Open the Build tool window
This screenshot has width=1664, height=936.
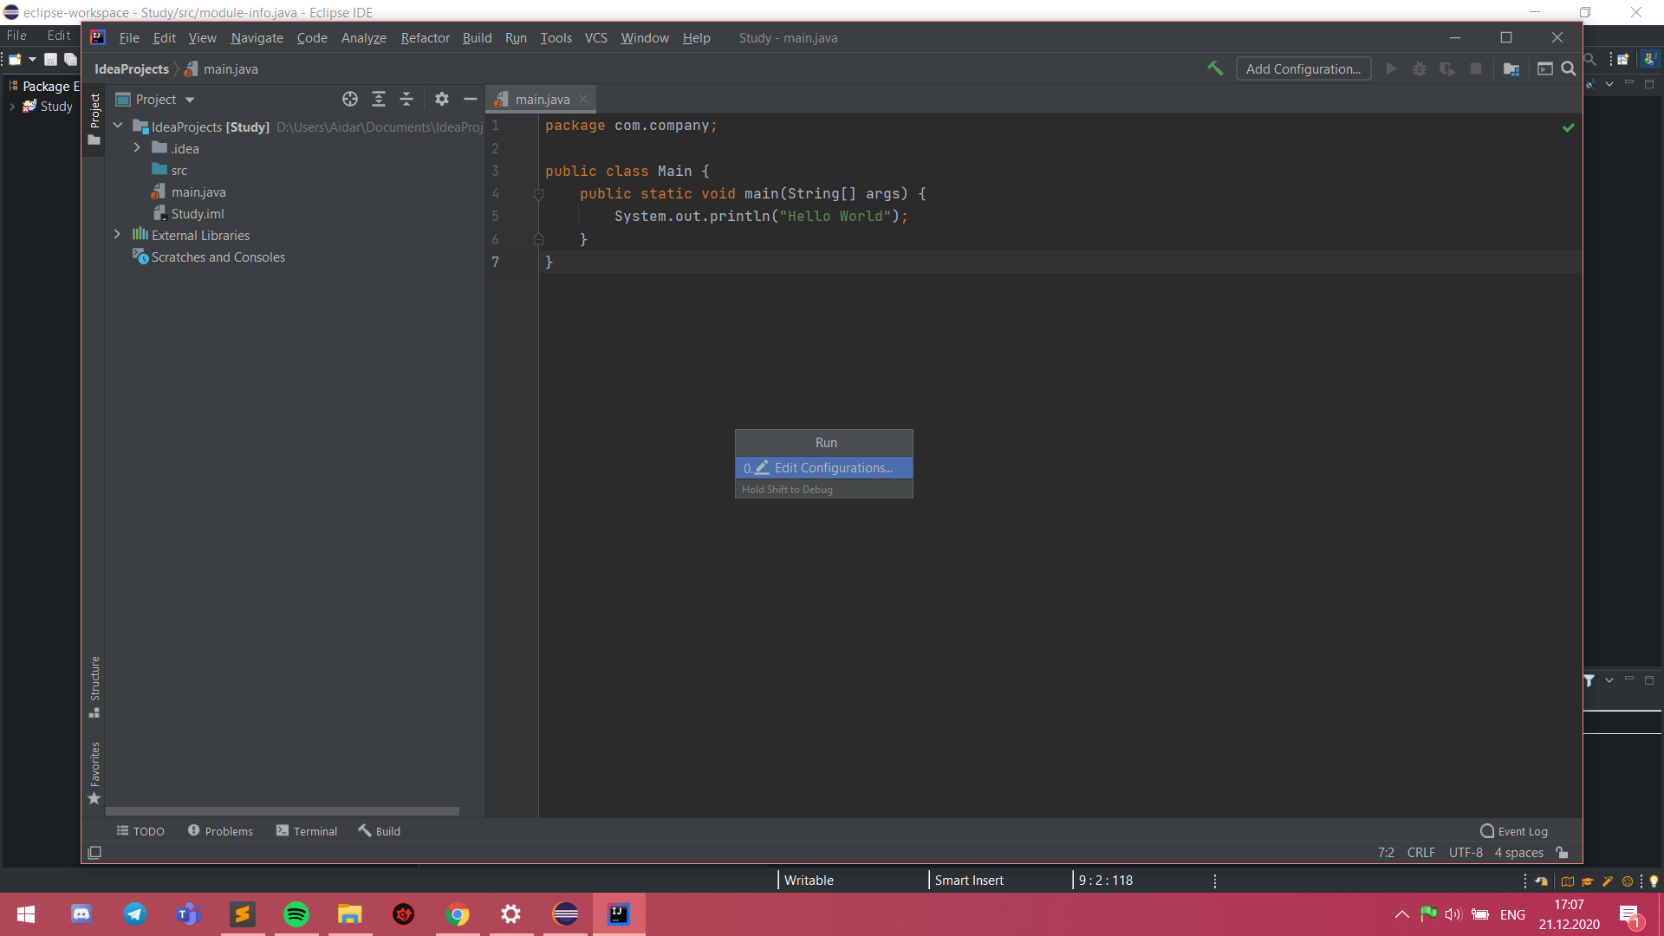(x=380, y=831)
